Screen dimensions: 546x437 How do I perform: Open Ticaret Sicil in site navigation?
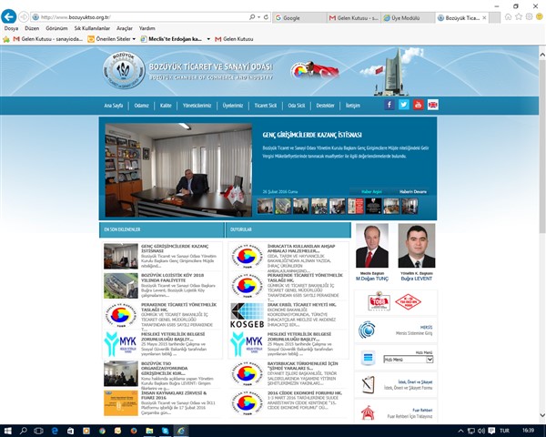266,106
